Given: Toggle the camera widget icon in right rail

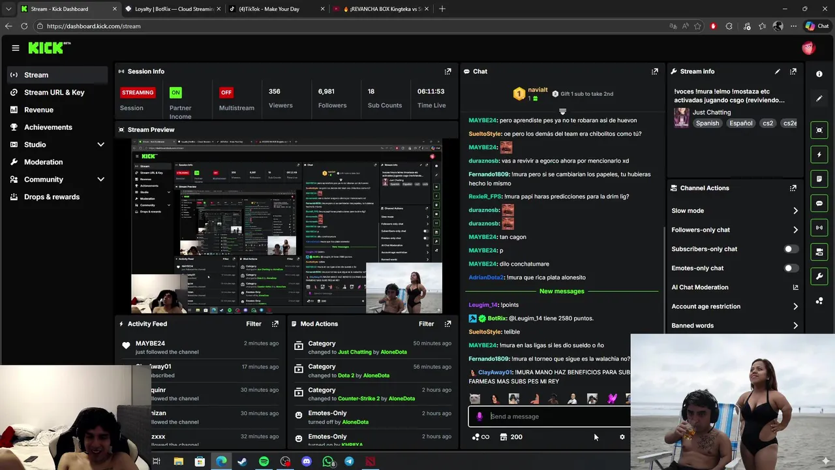Looking at the screenshot, I should point(819,252).
